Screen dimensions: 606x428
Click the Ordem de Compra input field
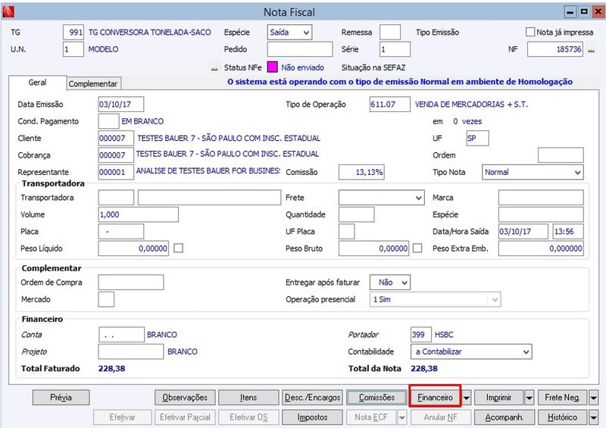(131, 283)
